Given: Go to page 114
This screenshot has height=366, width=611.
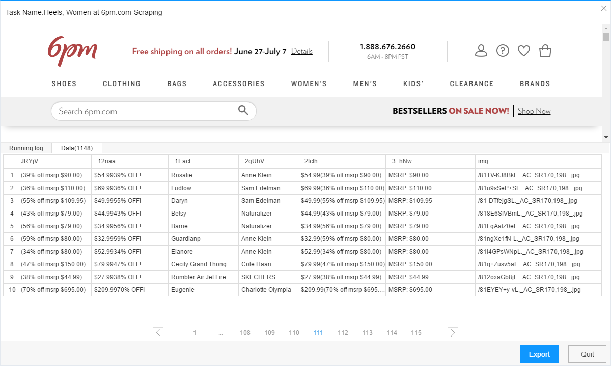Looking at the screenshot, I should click(x=392, y=333).
